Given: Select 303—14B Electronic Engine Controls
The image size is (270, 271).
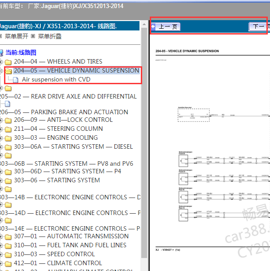Looking at the screenshot, I should (x=70, y=197).
